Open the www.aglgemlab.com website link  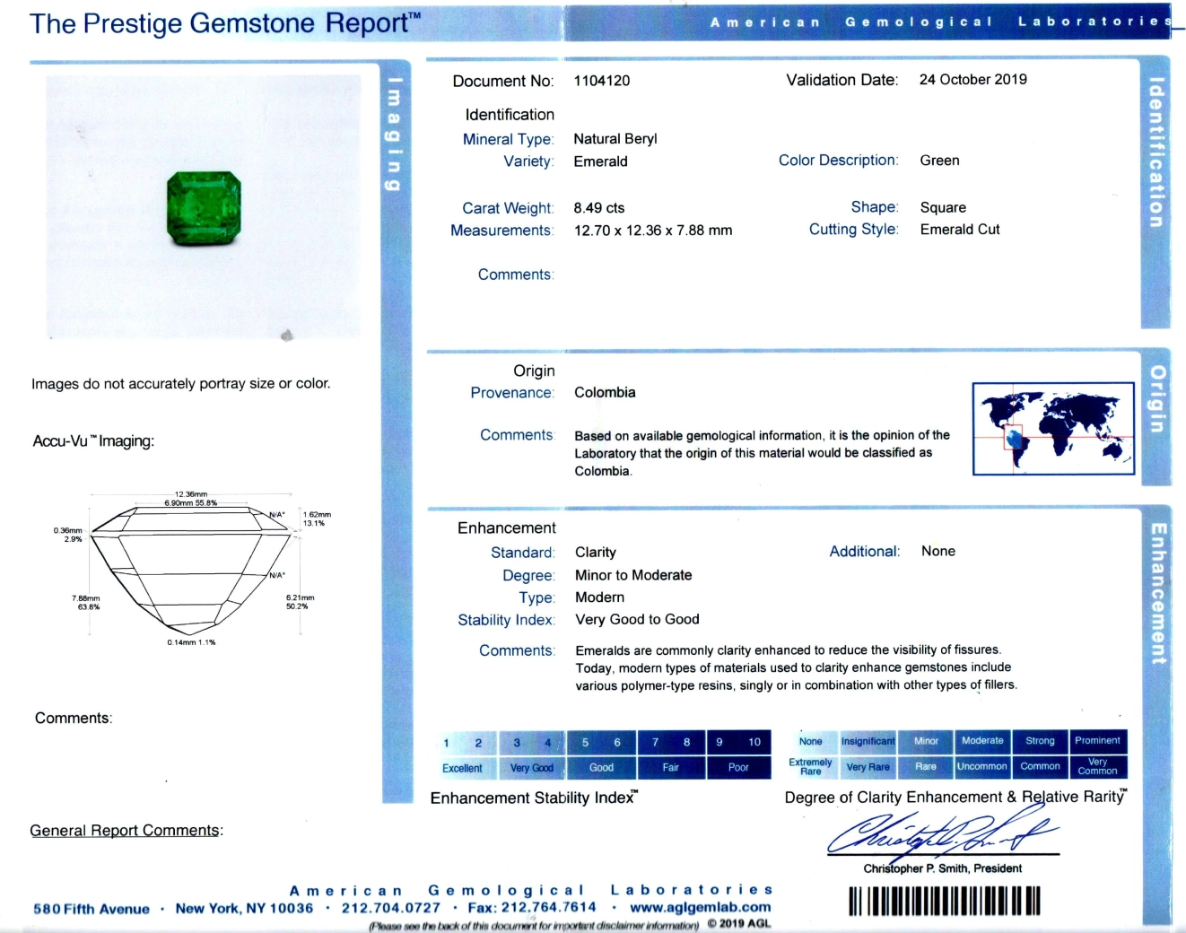tap(701, 907)
